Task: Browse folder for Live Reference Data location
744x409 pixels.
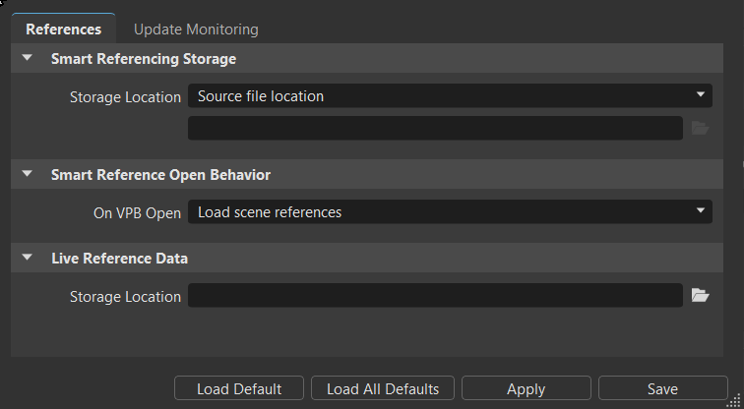Action: click(x=700, y=295)
